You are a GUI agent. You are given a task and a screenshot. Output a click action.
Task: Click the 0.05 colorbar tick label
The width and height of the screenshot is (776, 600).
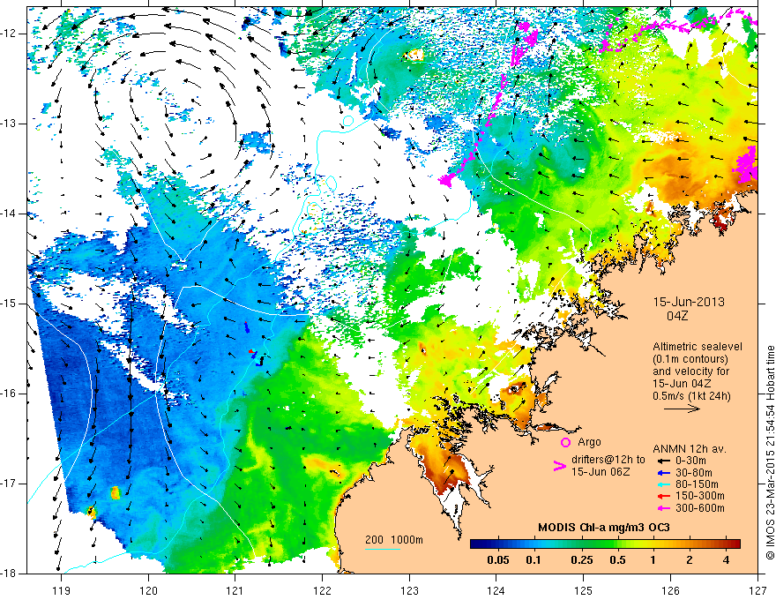pyautogui.click(x=498, y=560)
